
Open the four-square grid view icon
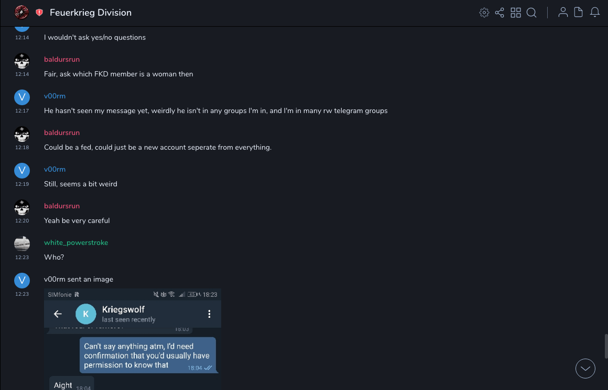(516, 13)
